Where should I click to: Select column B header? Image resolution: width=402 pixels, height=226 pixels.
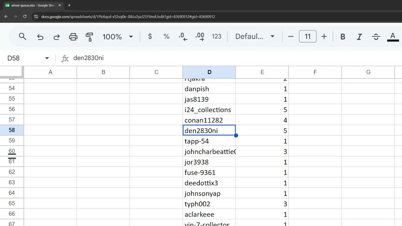[x=103, y=72]
